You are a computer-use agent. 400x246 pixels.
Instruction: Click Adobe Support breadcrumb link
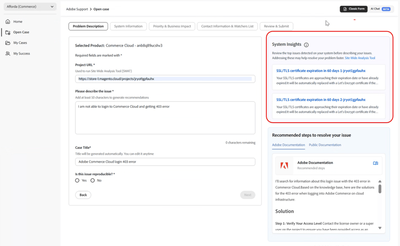click(x=77, y=9)
